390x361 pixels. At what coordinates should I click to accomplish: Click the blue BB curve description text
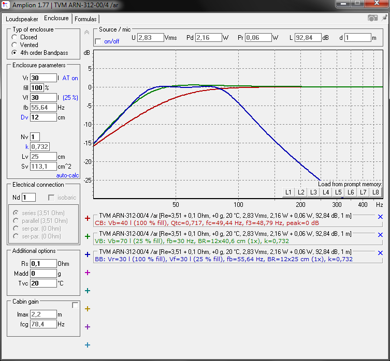point(224,259)
